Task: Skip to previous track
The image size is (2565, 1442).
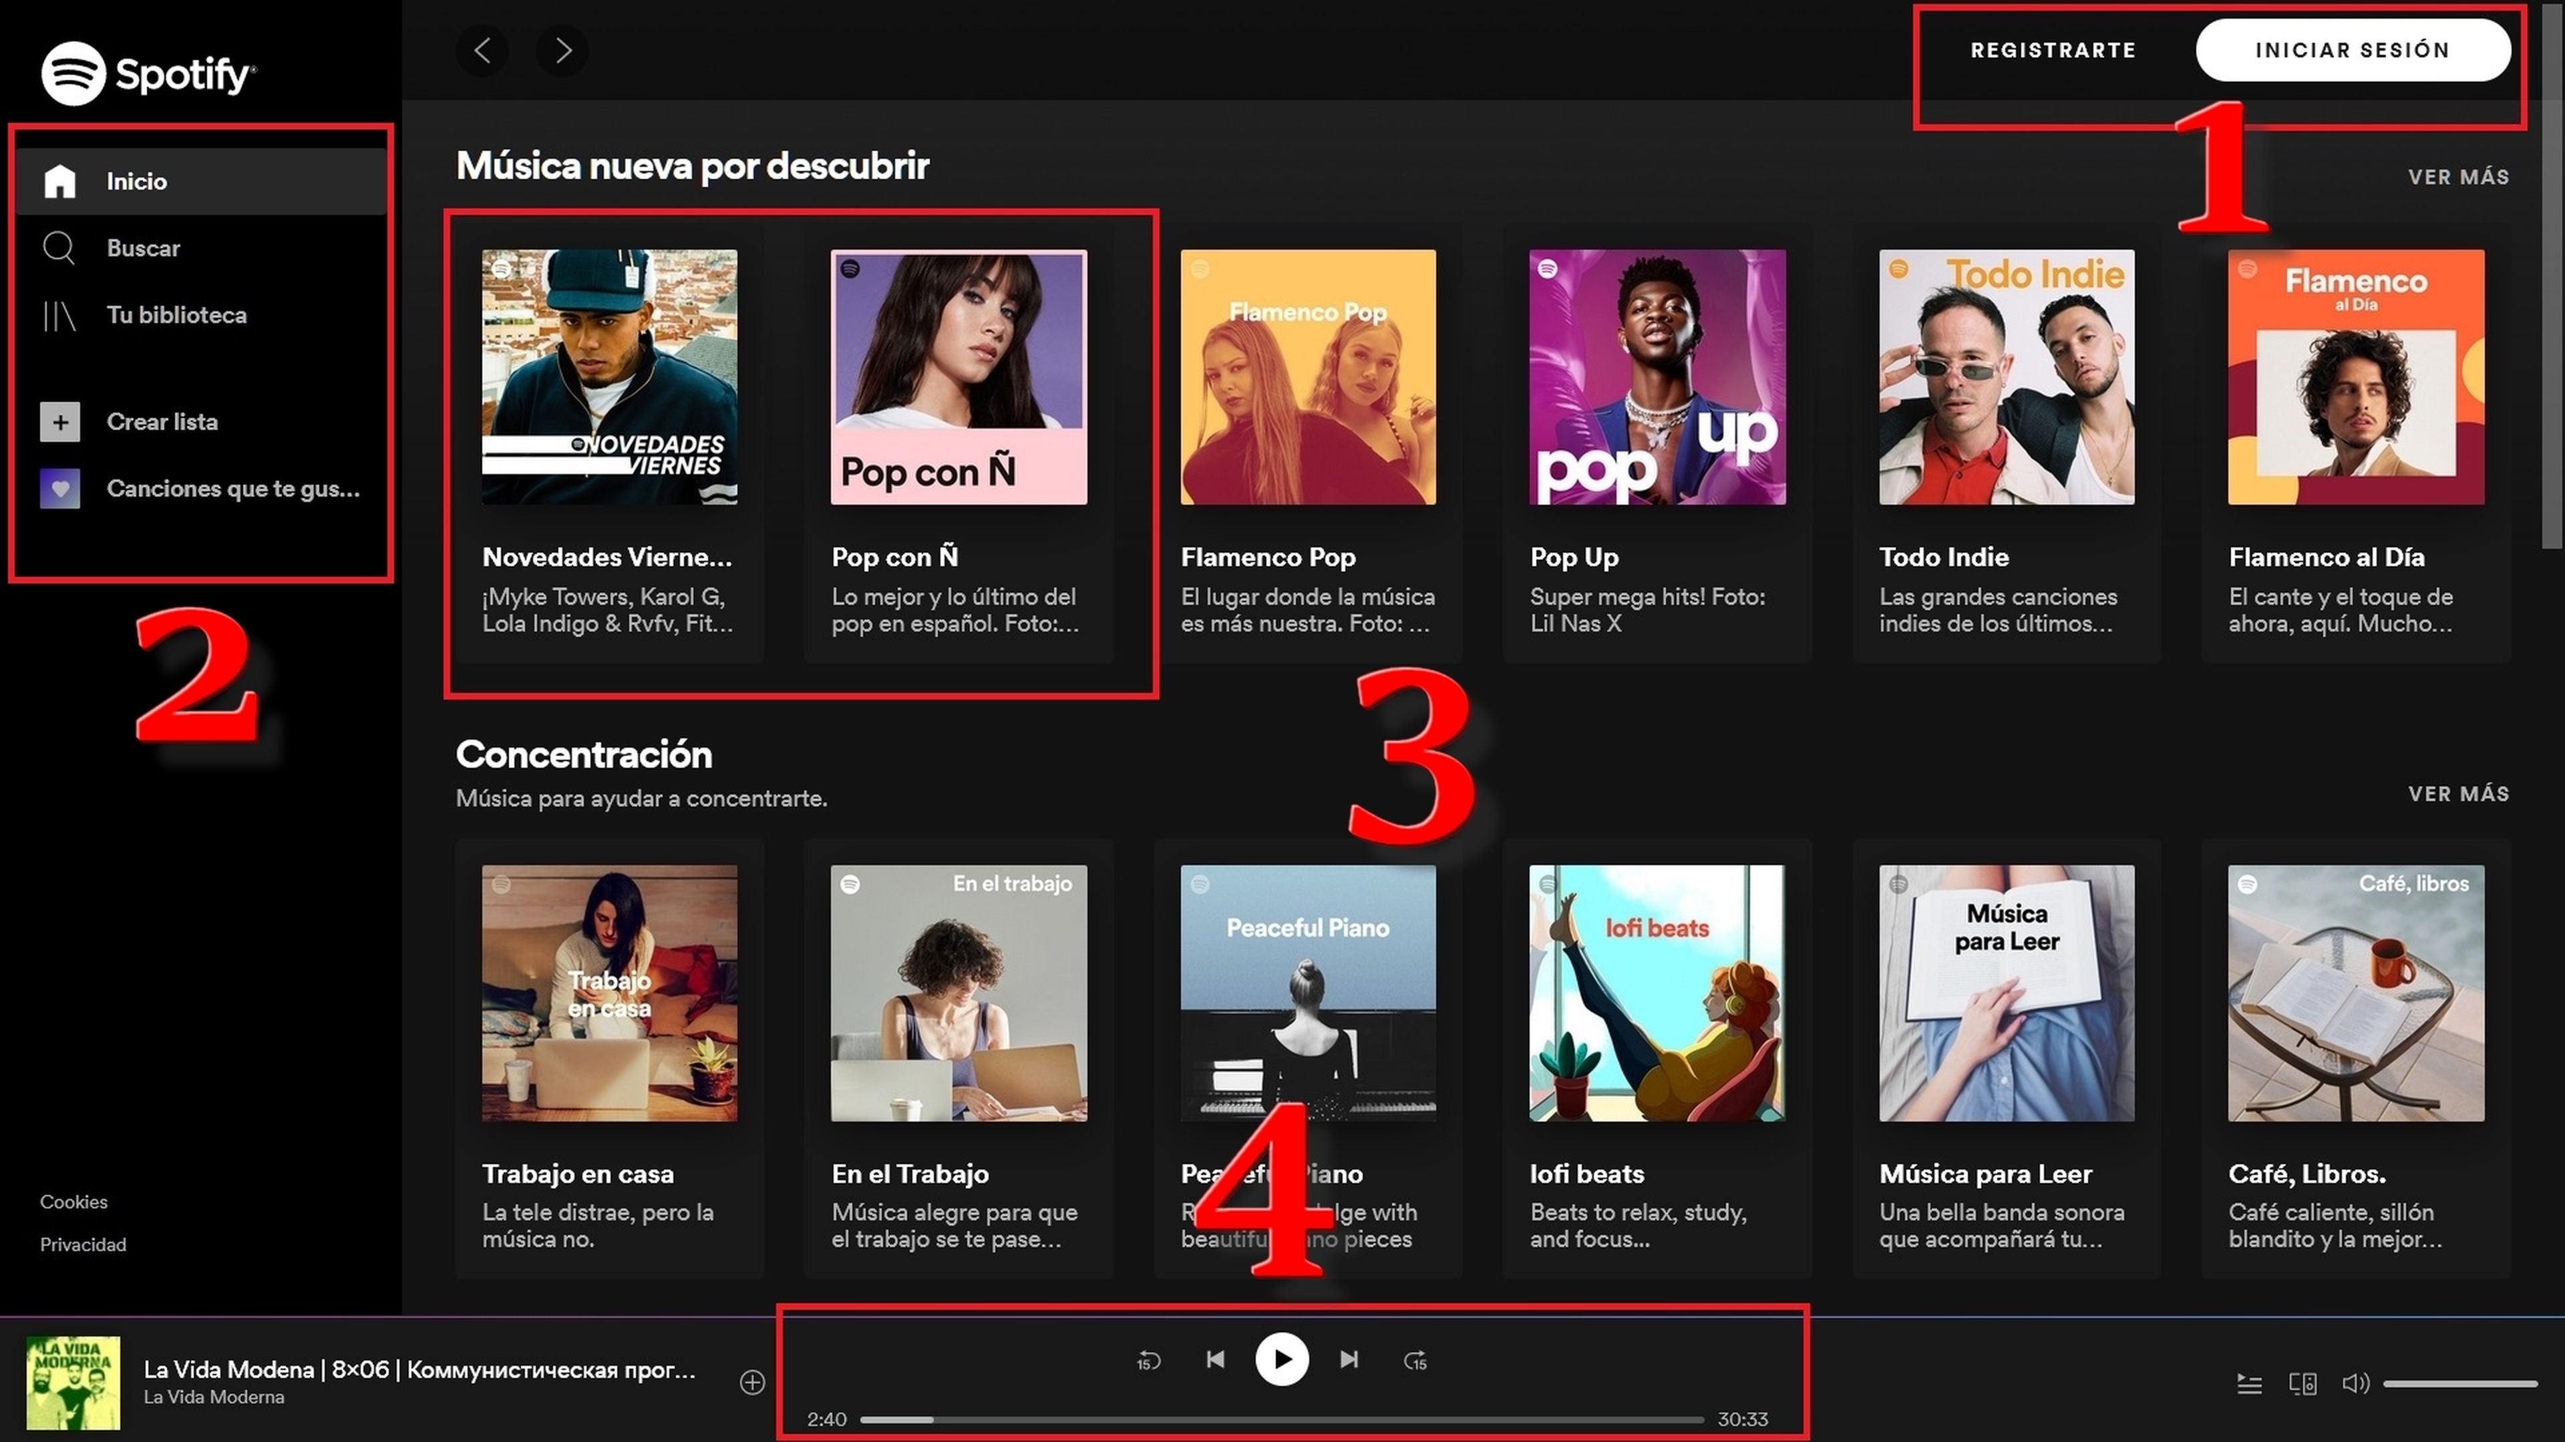Action: tap(1216, 1359)
